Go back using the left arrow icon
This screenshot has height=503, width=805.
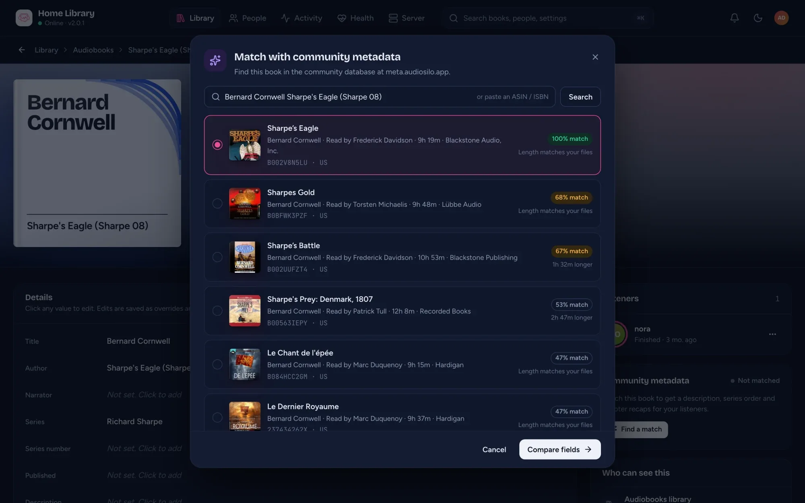[22, 50]
